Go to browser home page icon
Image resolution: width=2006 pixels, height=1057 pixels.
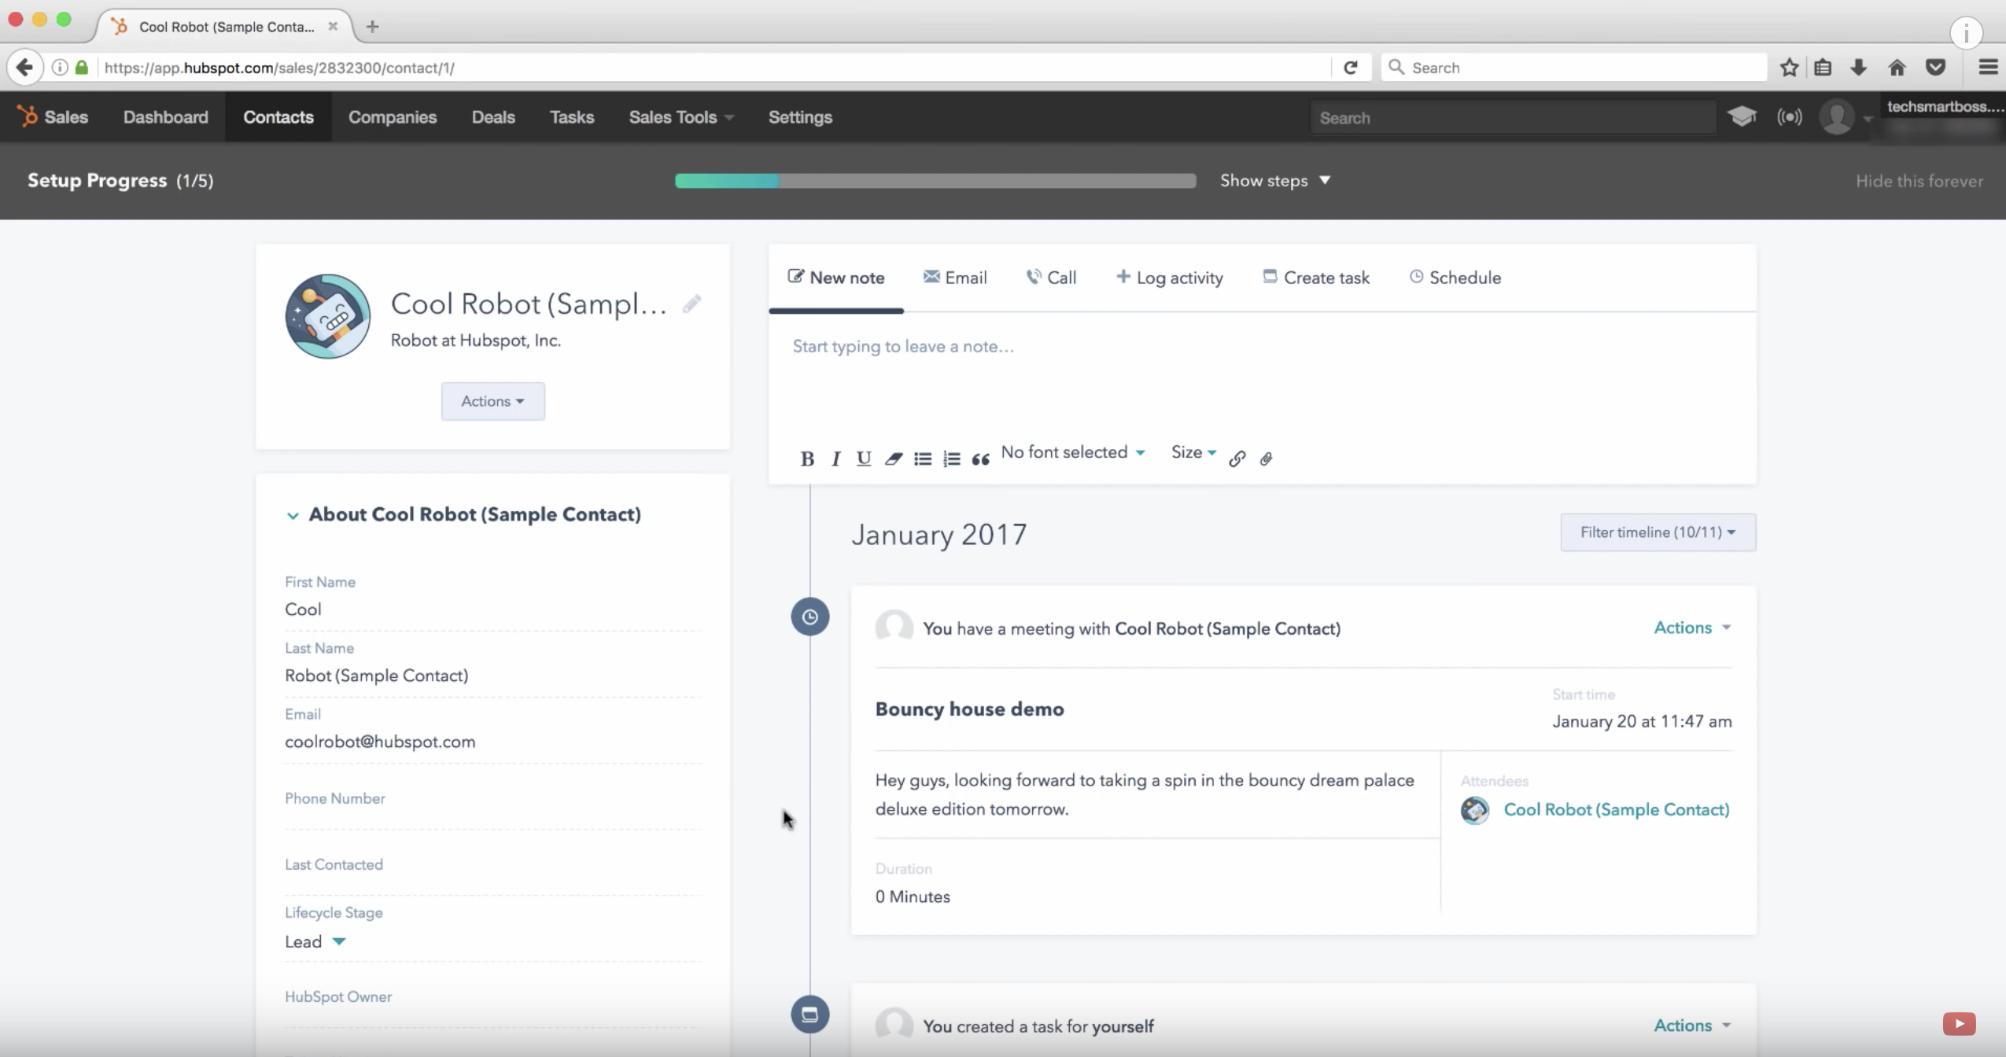click(1897, 68)
